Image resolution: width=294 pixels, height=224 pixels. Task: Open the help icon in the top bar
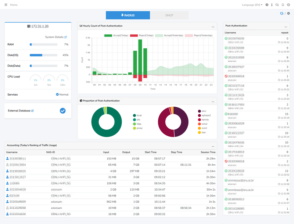click(x=267, y=5)
